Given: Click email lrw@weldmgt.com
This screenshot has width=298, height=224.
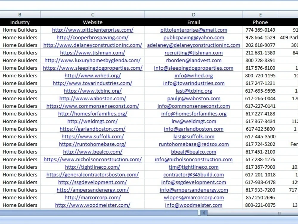Looking at the screenshot, I should [194, 121].
